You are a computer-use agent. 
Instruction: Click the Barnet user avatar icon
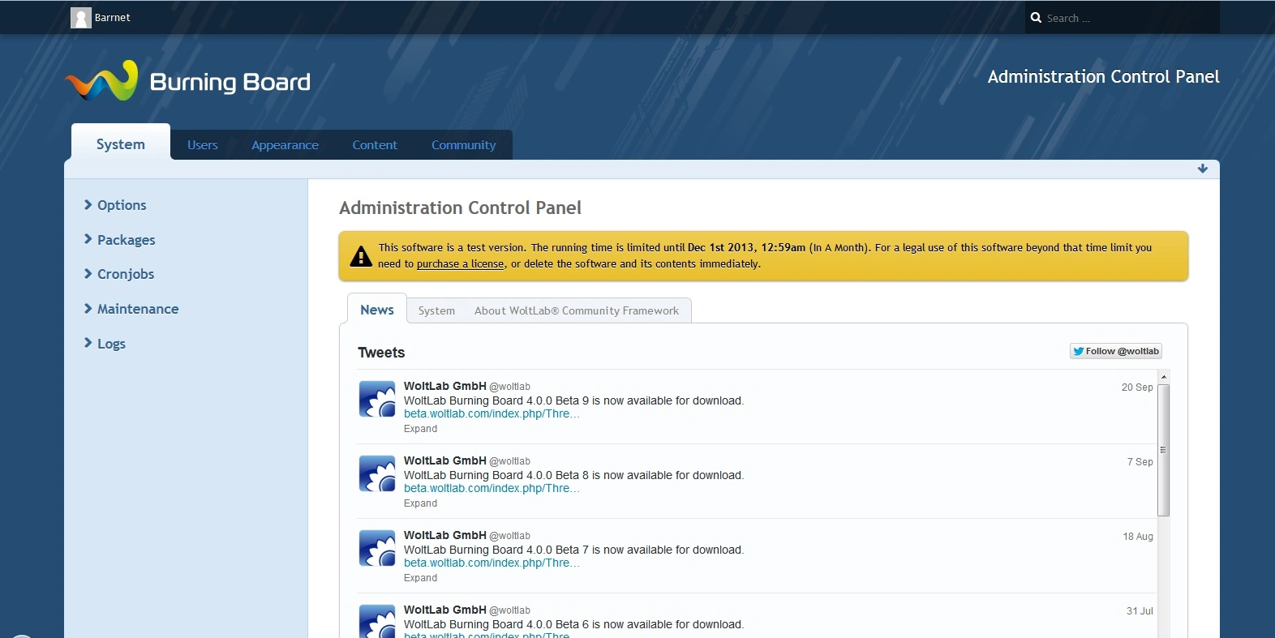coord(81,18)
